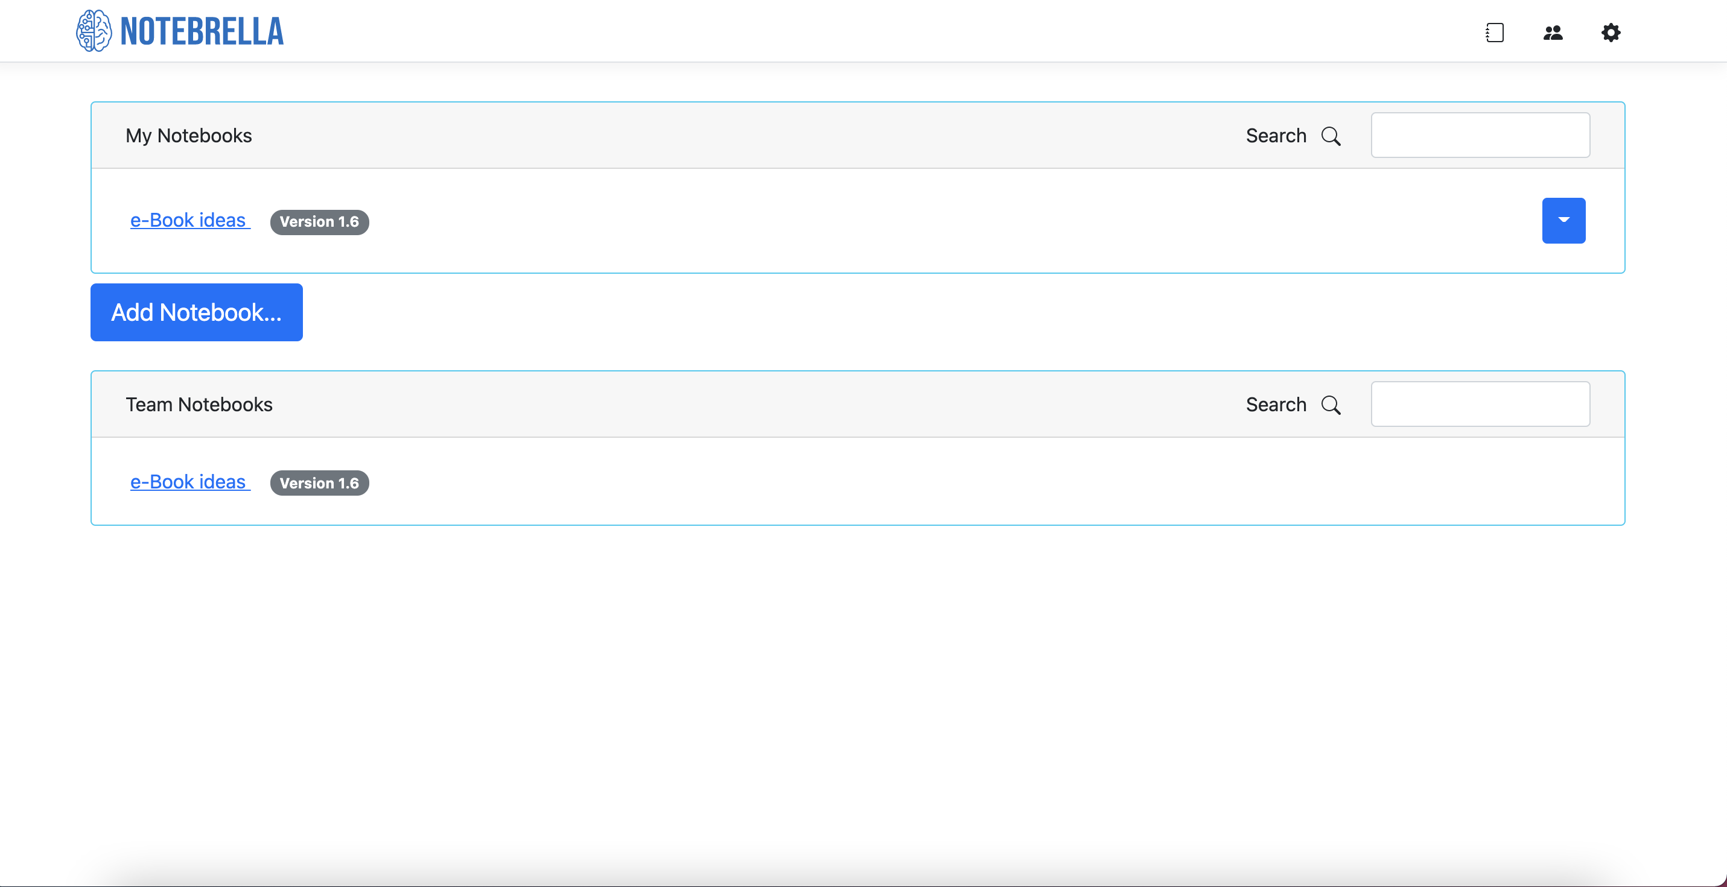Click the Notebrella brain logo
Screen dimensions: 1727x887
[93, 31]
